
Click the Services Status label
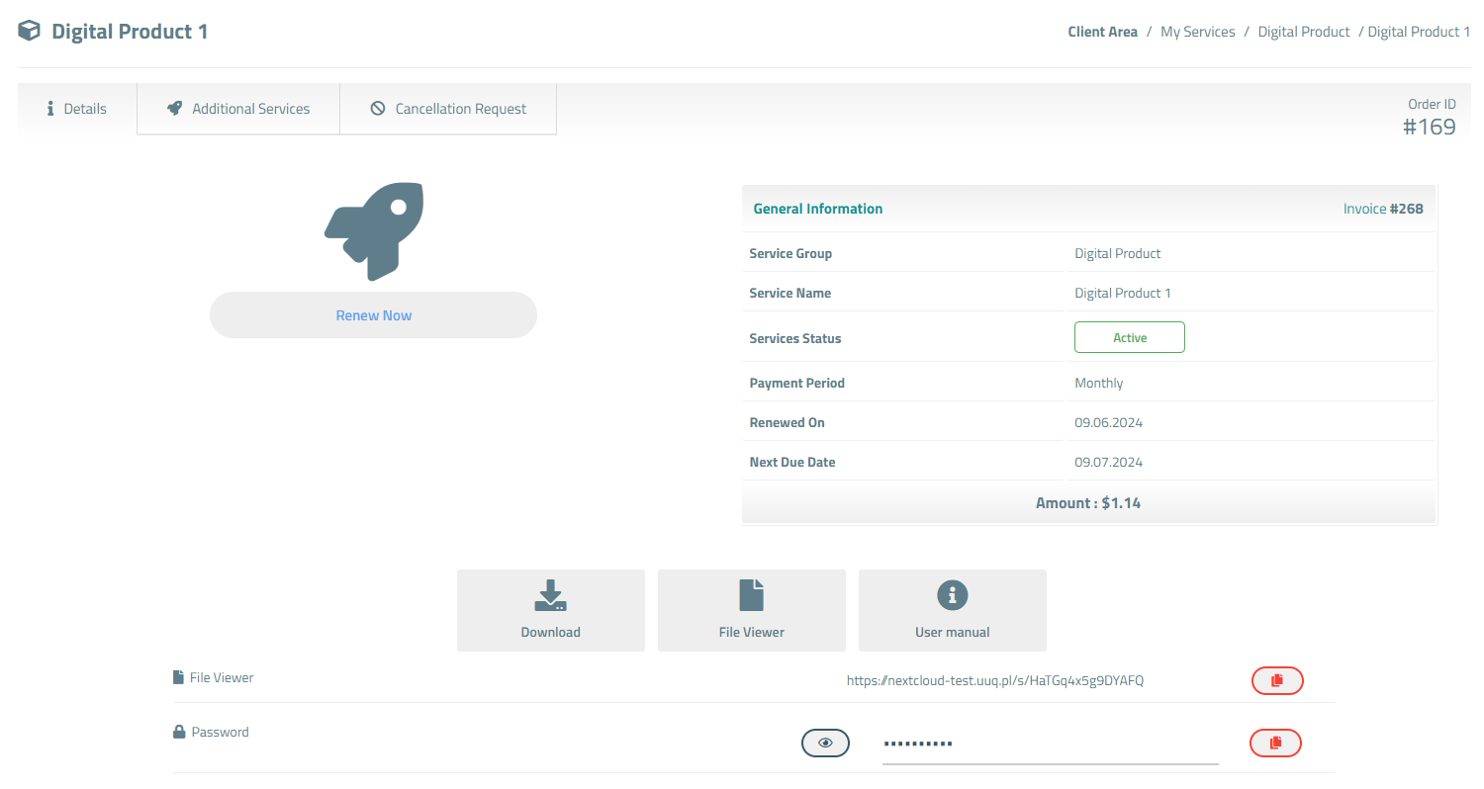(795, 338)
